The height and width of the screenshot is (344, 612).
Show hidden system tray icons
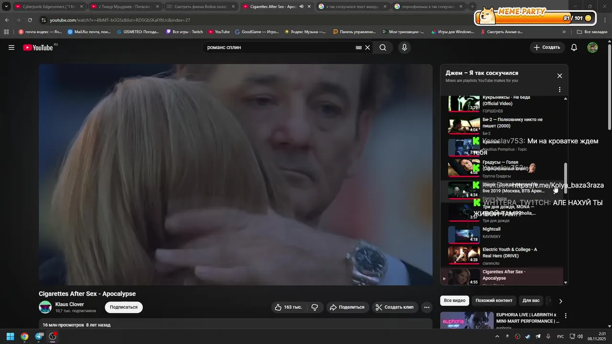click(x=497, y=336)
